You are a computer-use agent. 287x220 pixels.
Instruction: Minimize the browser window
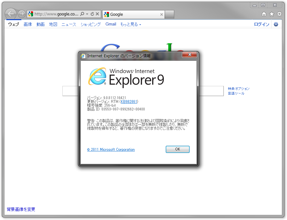click(x=255, y=5)
